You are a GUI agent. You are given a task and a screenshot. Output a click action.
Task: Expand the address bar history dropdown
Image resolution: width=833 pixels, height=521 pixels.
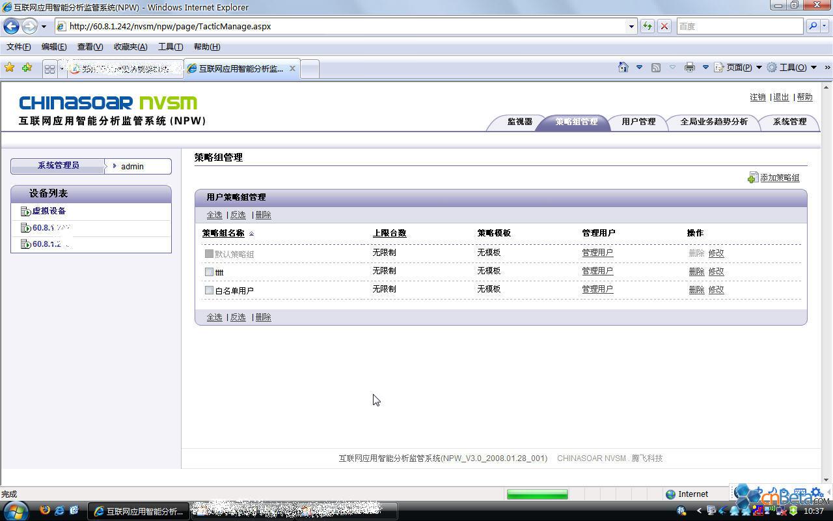coord(631,26)
